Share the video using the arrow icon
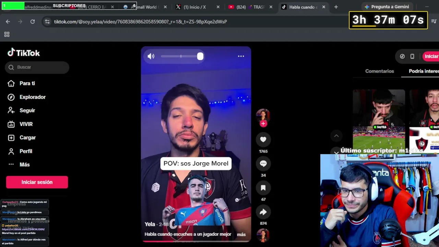Image resolution: width=439 pixels, height=247 pixels. (x=263, y=212)
